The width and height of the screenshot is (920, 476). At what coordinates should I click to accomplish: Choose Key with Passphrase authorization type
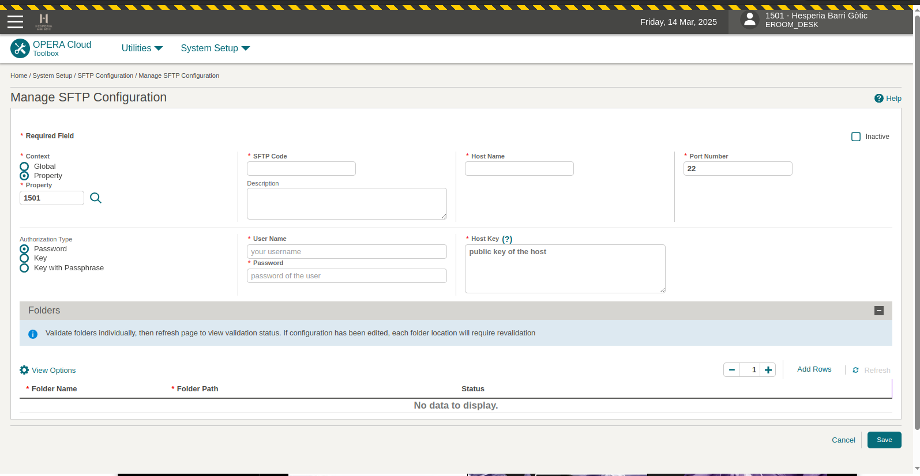pyautogui.click(x=24, y=268)
